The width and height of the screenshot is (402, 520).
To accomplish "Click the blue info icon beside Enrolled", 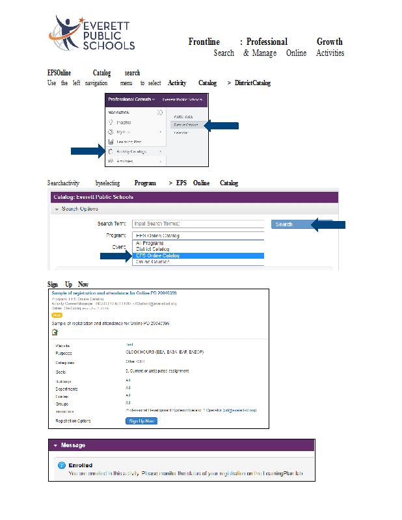I will [x=62, y=465].
